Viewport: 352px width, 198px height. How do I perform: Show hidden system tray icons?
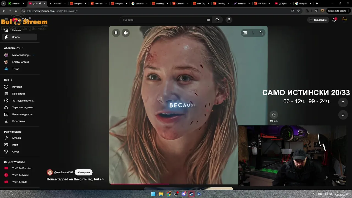click(x=314, y=194)
